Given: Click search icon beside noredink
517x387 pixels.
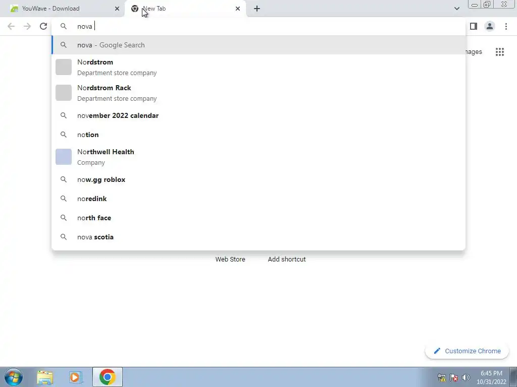Looking at the screenshot, I should [64, 199].
